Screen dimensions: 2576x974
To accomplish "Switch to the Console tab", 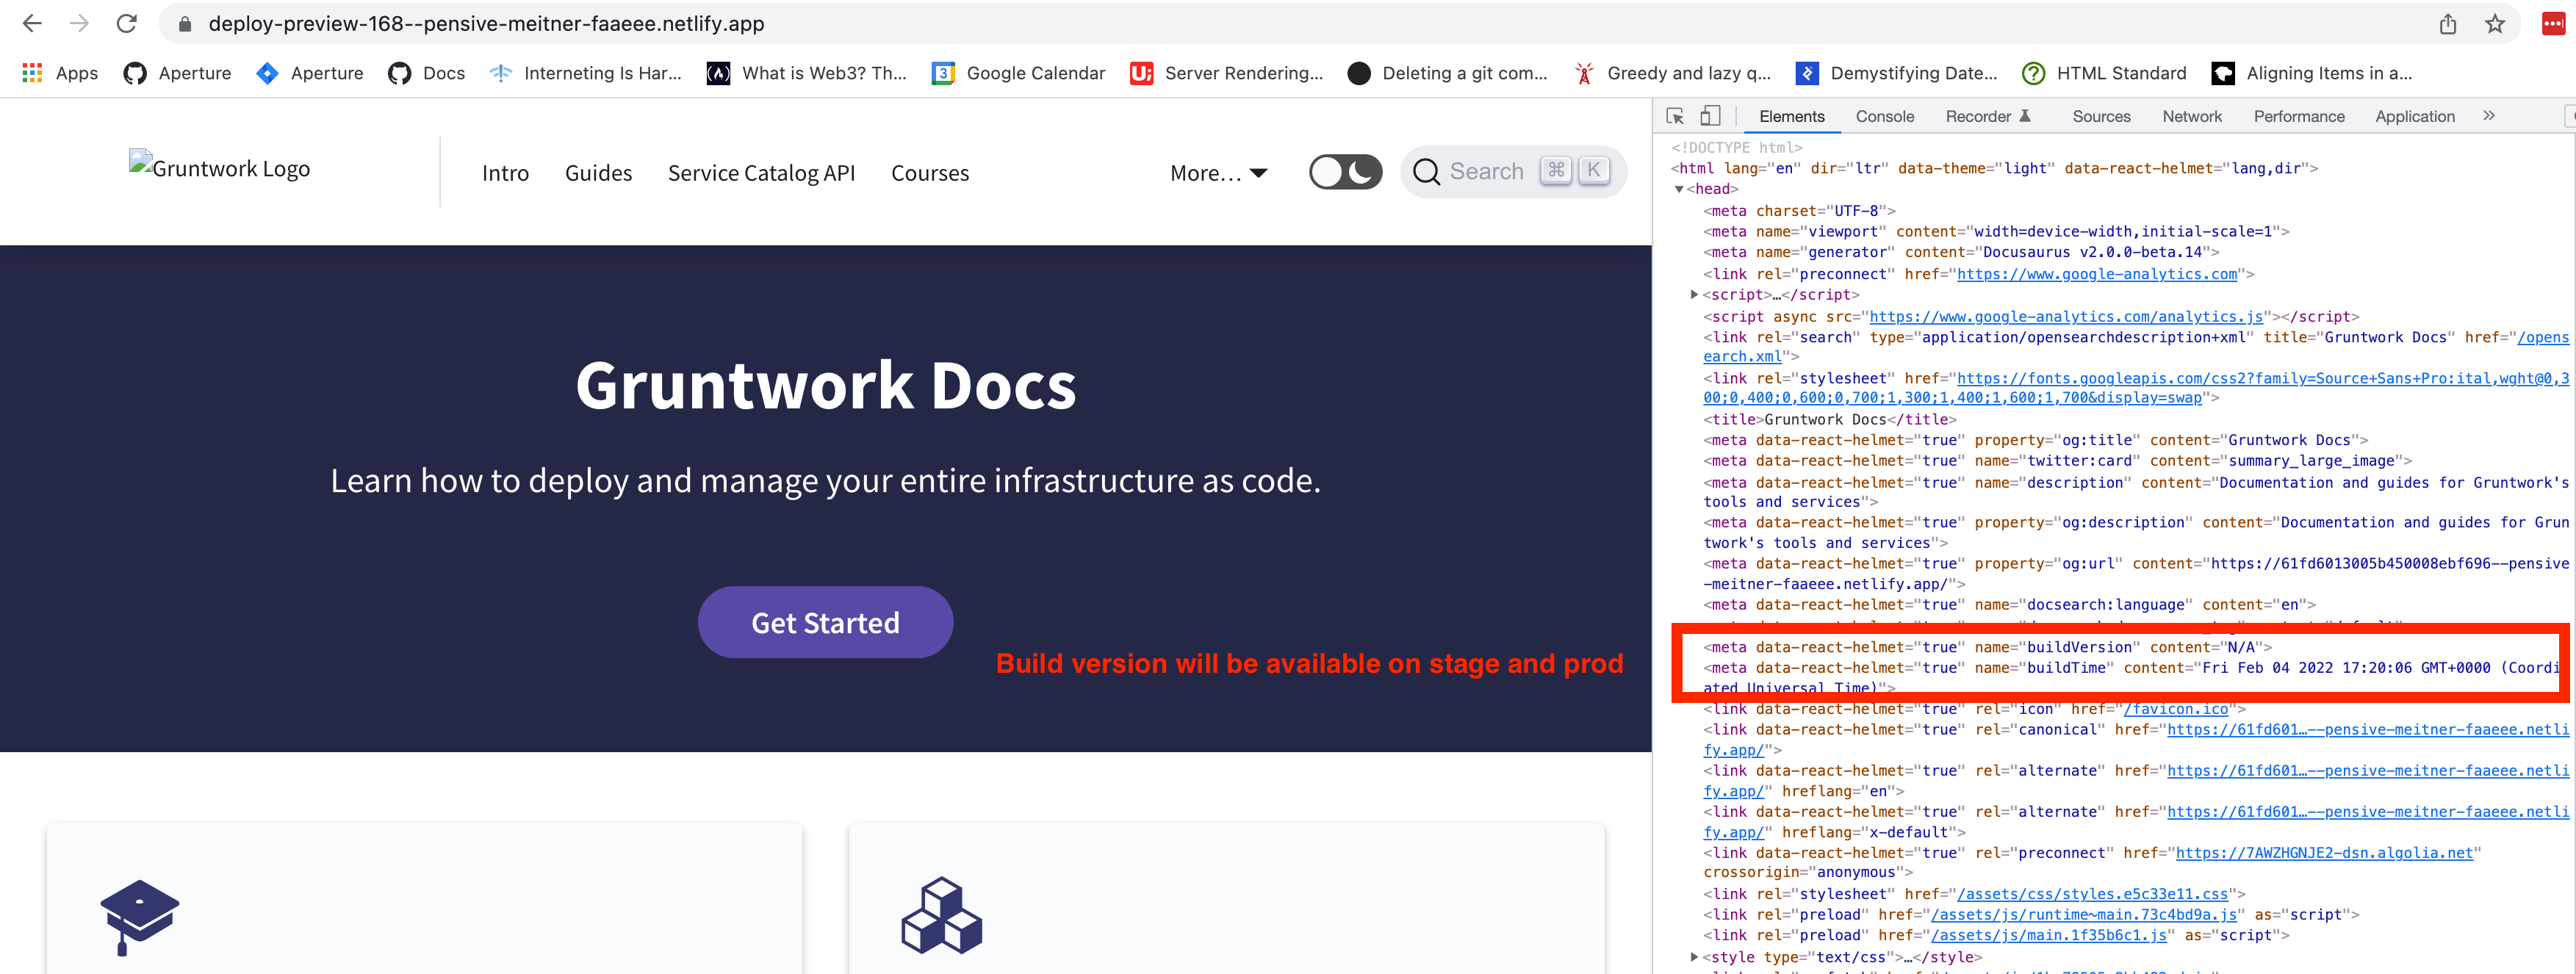I will coord(1884,116).
